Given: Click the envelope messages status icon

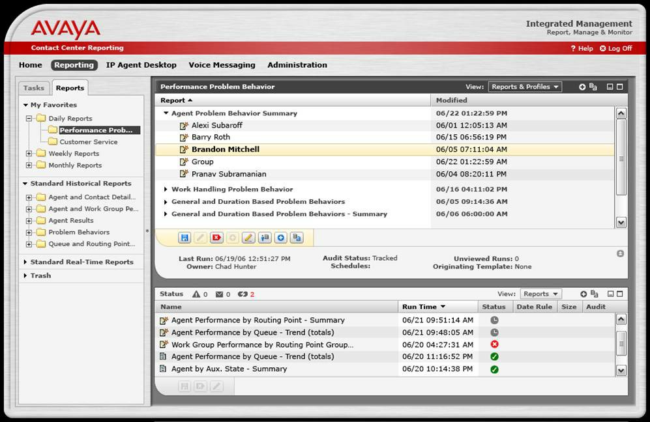Looking at the screenshot, I should (219, 294).
